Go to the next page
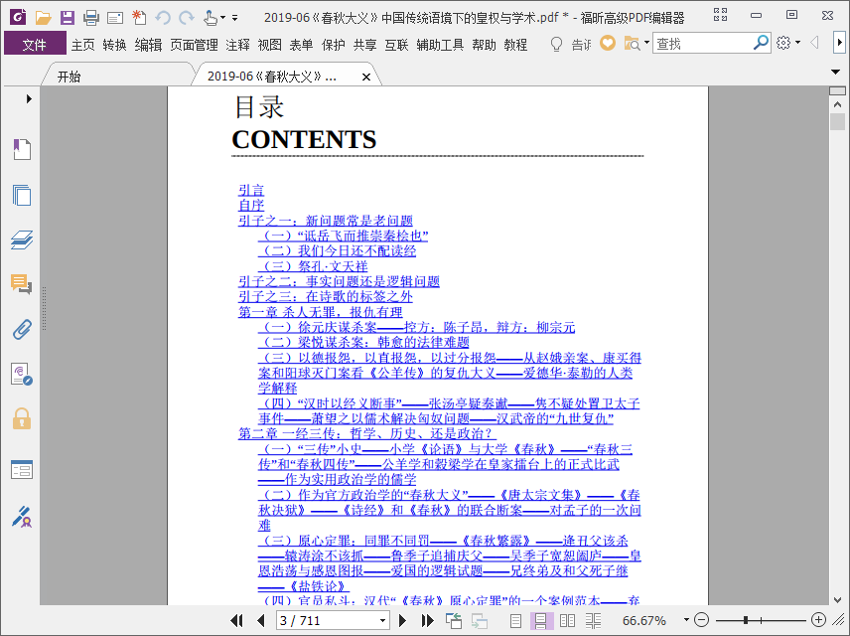 [x=402, y=620]
